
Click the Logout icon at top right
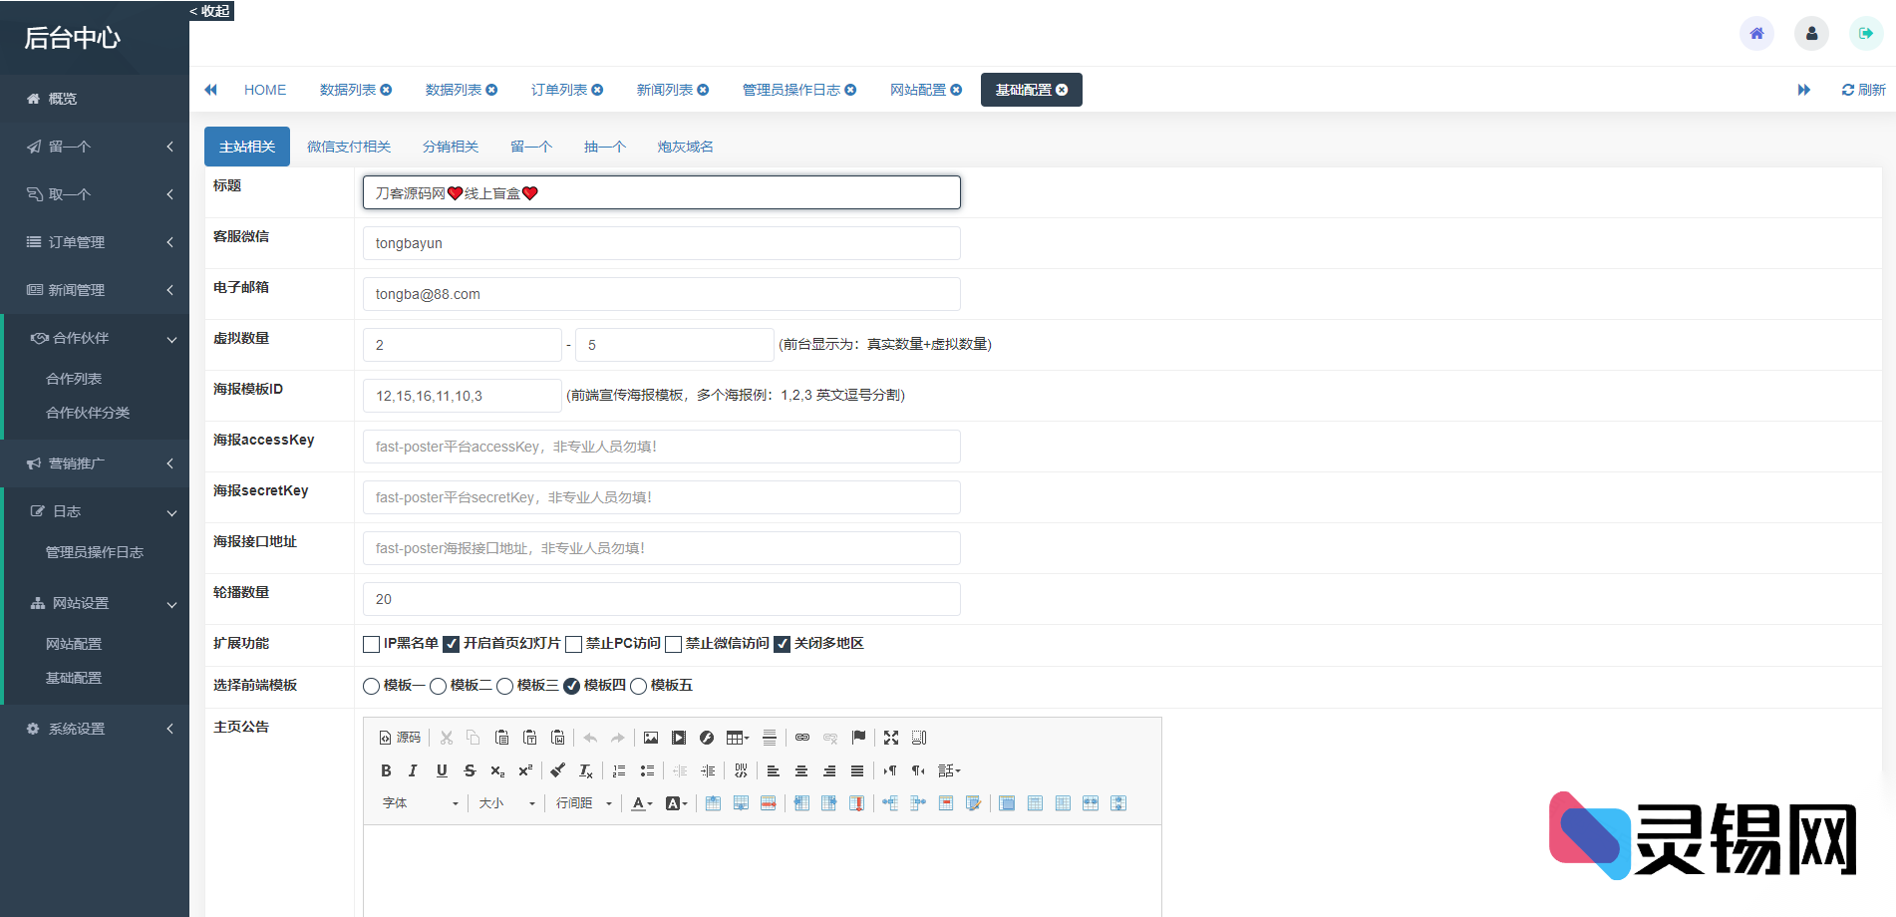[1865, 33]
